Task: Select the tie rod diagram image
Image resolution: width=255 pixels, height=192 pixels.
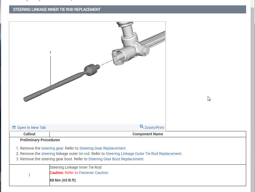Action: [x=87, y=73]
